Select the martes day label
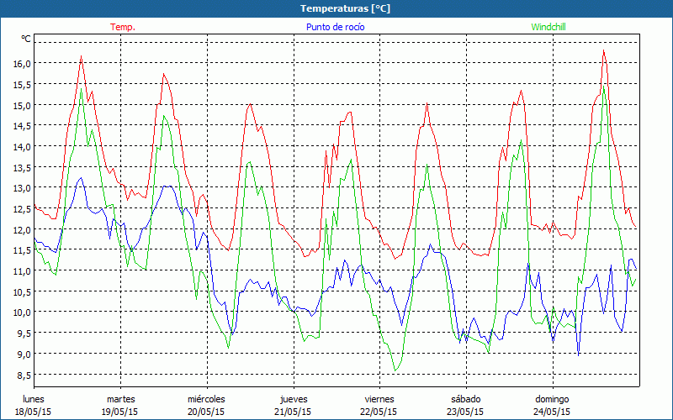 120,399
